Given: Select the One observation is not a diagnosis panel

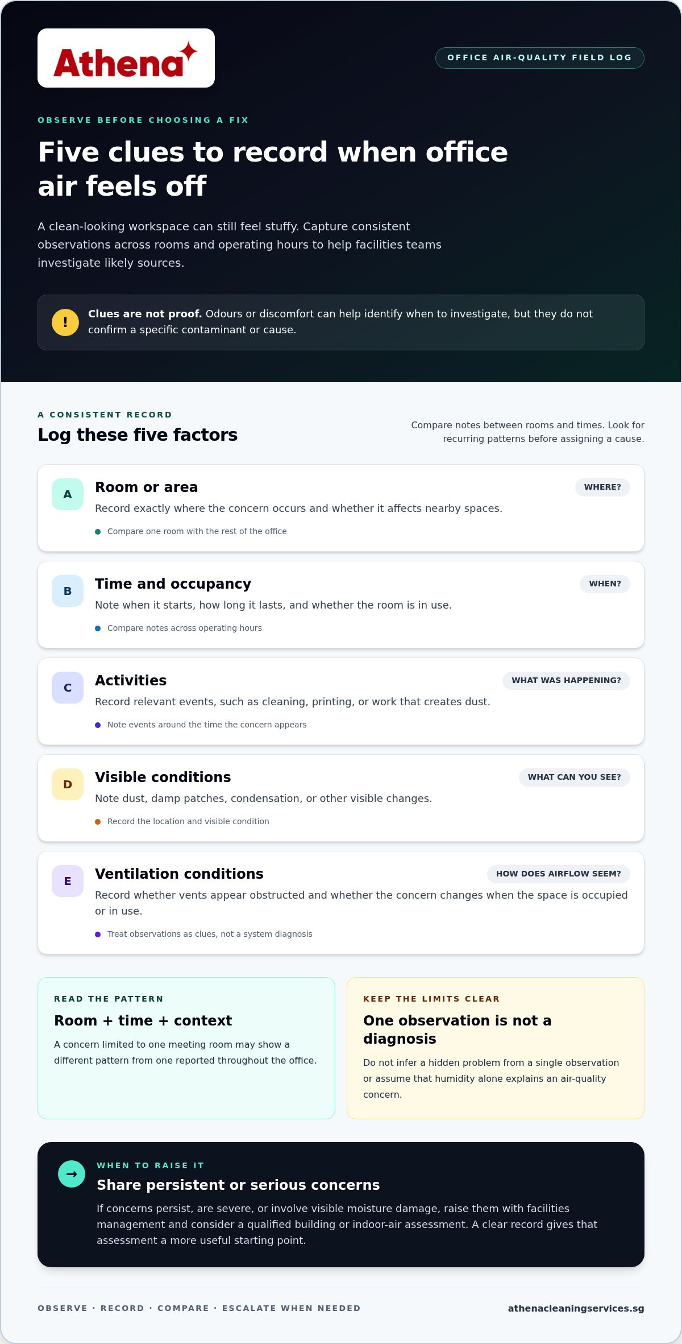Looking at the screenshot, I should [496, 1048].
